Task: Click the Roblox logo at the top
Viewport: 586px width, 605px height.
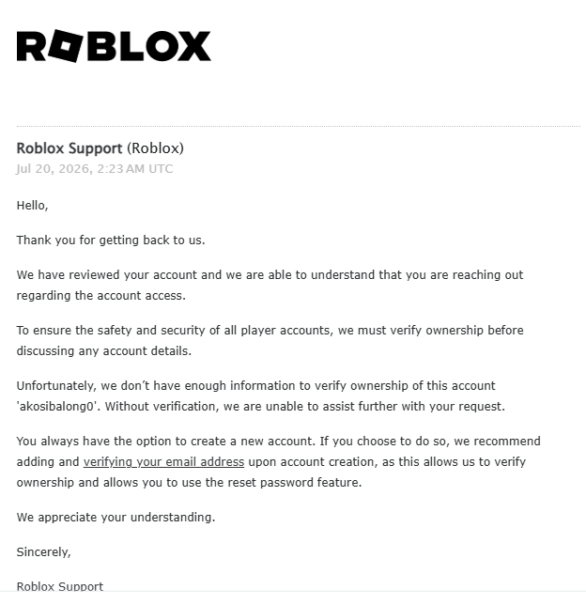Action: (x=114, y=46)
